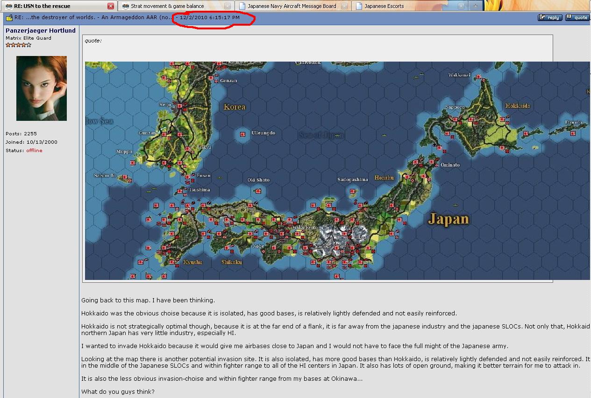Click the 'Matrix Elite Guard' rank text
The image size is (591, 398).
pos(28,38)
